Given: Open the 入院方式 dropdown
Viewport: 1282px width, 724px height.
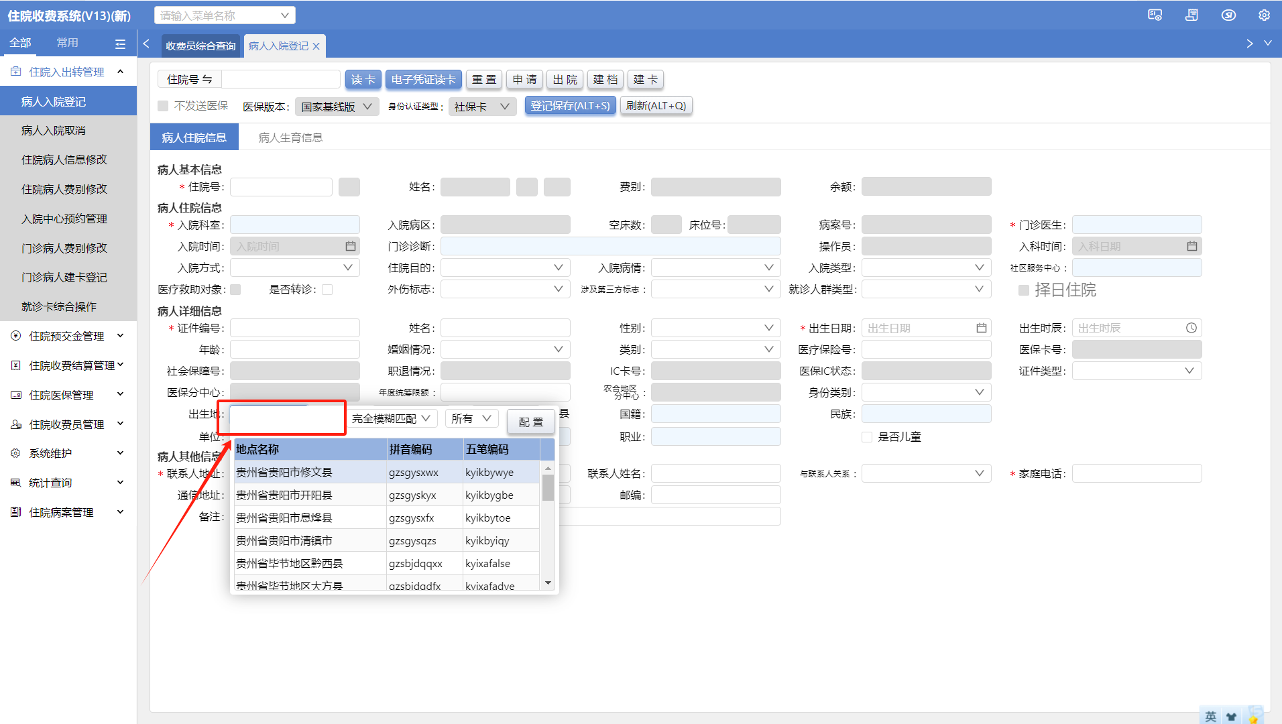Looking at the screenshot, I should 295,268.
